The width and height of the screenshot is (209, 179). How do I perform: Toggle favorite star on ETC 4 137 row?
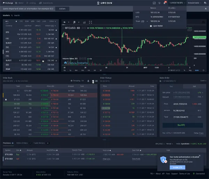coord(56,39)
